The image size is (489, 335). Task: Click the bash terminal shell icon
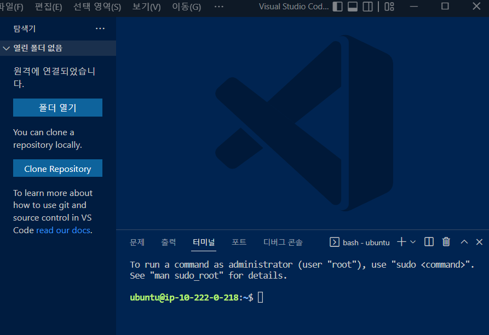pyautogui.click(x=335, y=242)
